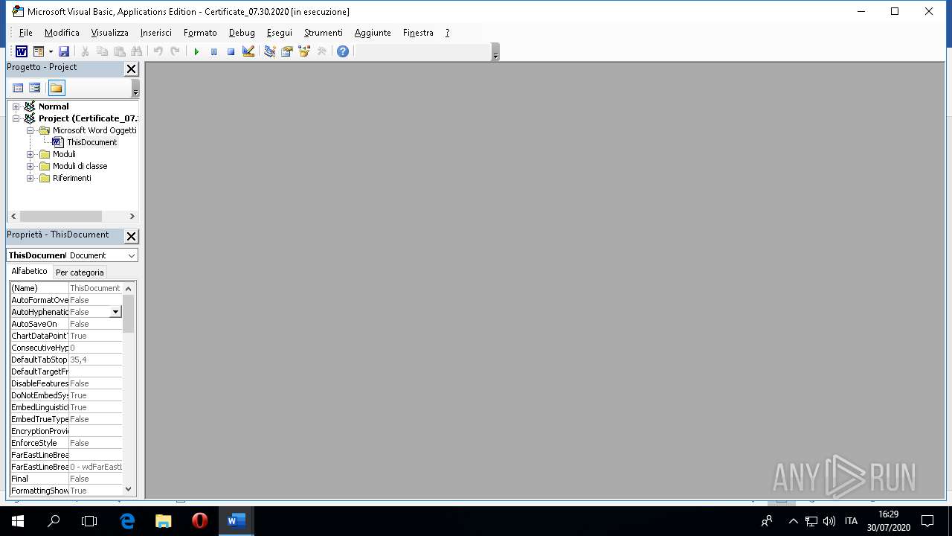Click View Code icon in Project panel
The image size is (952, 536).
(18, 88)
